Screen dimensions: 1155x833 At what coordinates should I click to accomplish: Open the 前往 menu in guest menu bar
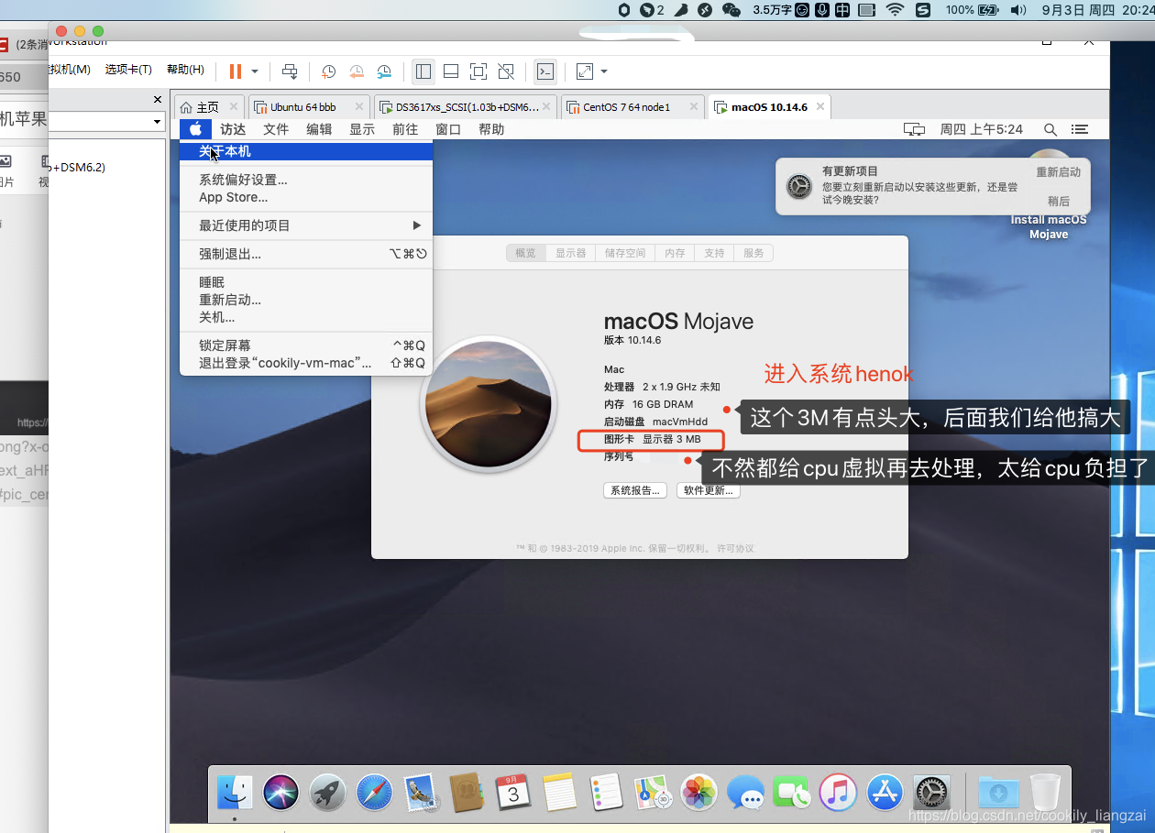405,129
